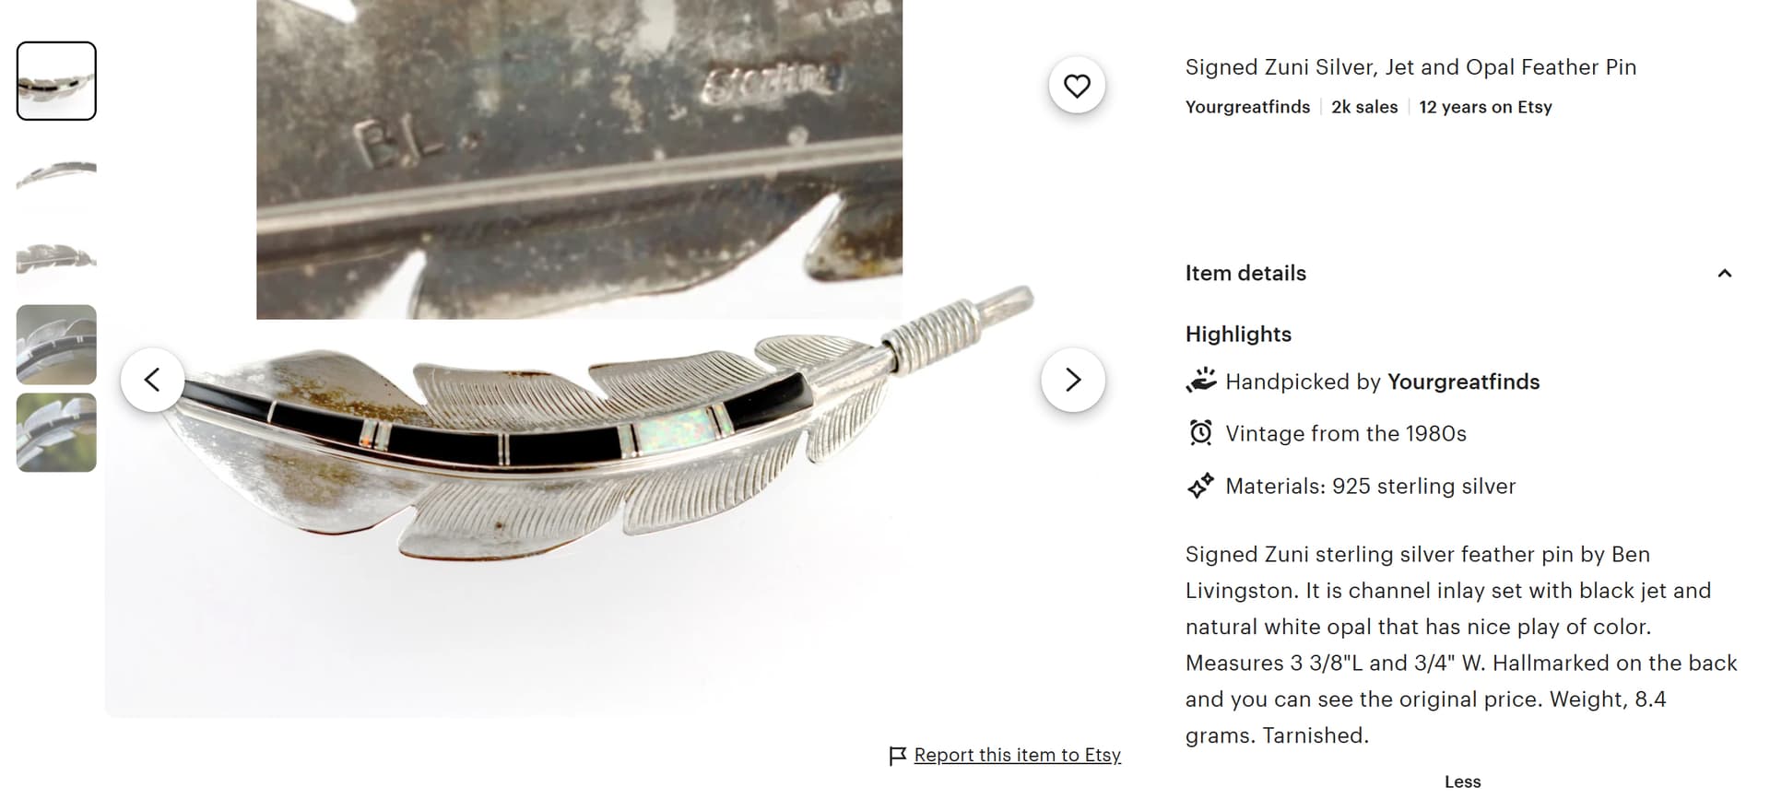
Task: Select the first feather pin thumbnail
Action: point(56,81)
